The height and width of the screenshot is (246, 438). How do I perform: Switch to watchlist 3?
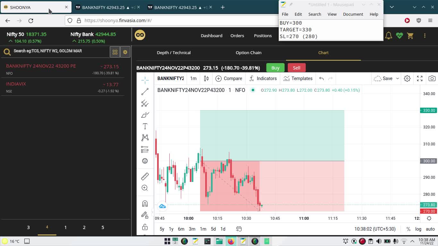pyautogui.click(x=28, y=227)
